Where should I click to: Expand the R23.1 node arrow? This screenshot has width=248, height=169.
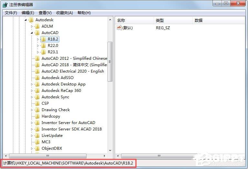click(x=38, y=52)
